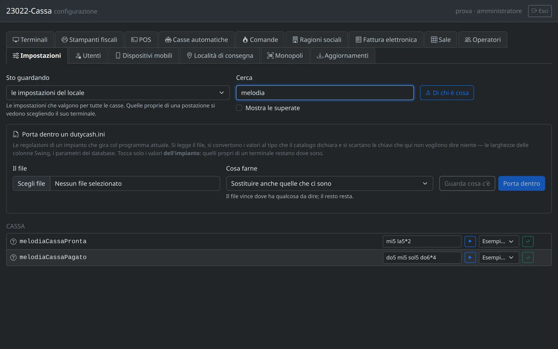558x349 pixels.
Task: Confirm melodiaCassaPronta with the green check
Action: click(528, 242)
